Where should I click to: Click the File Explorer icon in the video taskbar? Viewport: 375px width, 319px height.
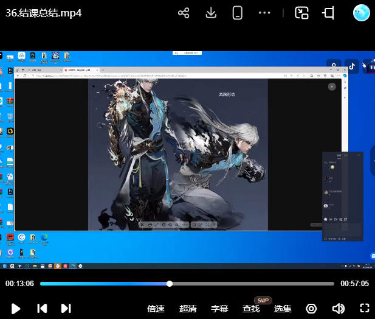35,266
